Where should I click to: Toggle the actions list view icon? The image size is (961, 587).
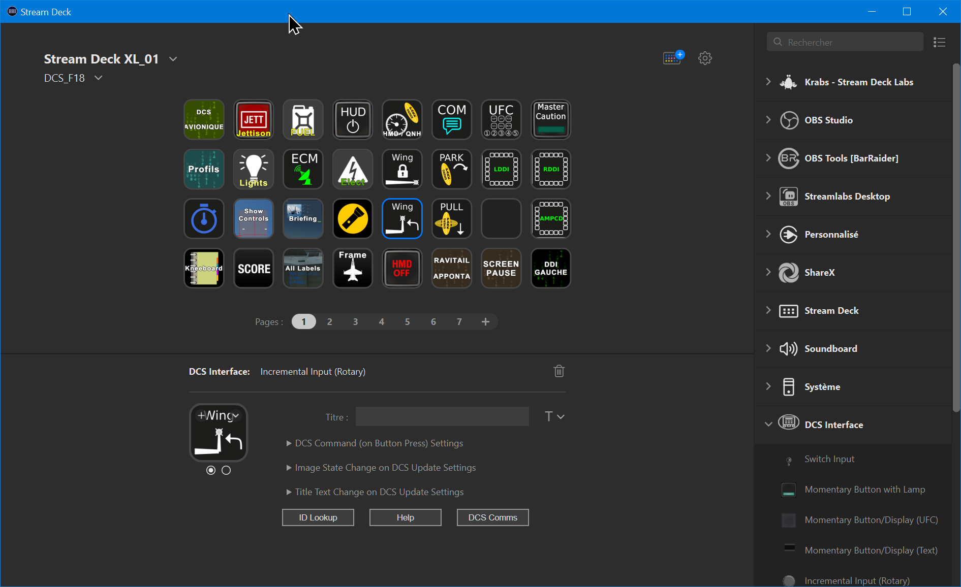(x=939, y=42)
